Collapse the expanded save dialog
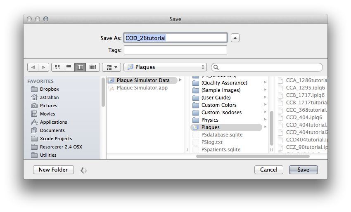The image size is (351, 212). (235, 38)
